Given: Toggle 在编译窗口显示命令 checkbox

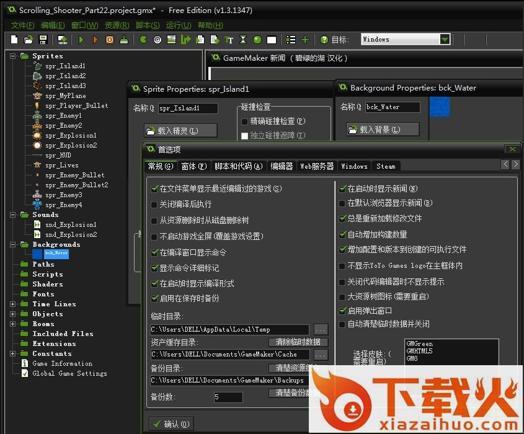Looking at the screenshot, I should point(154,252).
